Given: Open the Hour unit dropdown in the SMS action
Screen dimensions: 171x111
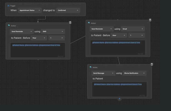Looking at the screenshot, I should pyautogui.click(x=39, y=38).
